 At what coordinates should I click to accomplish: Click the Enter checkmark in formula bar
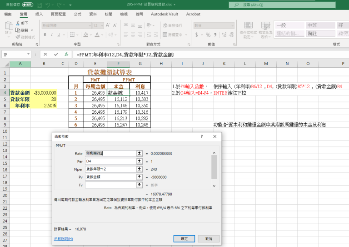(56, 54)
